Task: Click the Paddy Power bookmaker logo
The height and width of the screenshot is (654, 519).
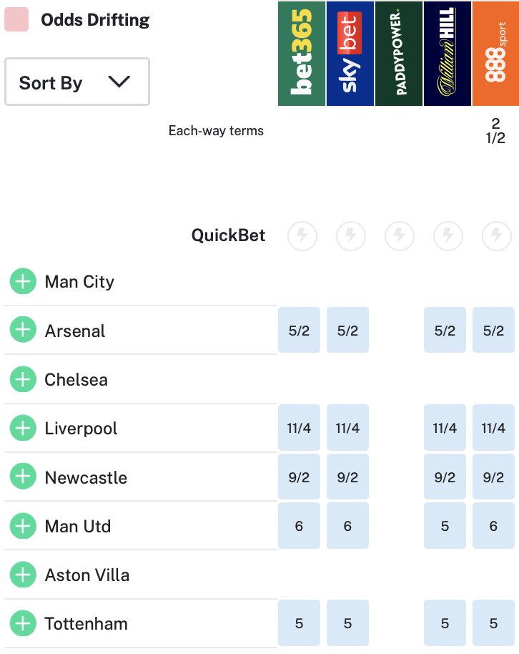Action: tap(399, 54)
